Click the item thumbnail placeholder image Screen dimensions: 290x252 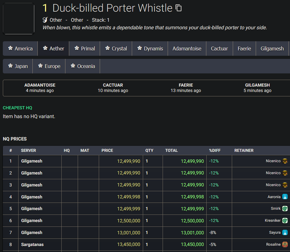19,19
